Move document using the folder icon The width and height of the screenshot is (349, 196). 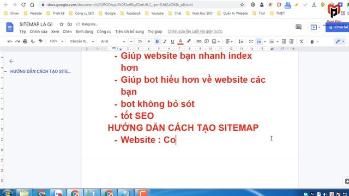tap(70, 24)
